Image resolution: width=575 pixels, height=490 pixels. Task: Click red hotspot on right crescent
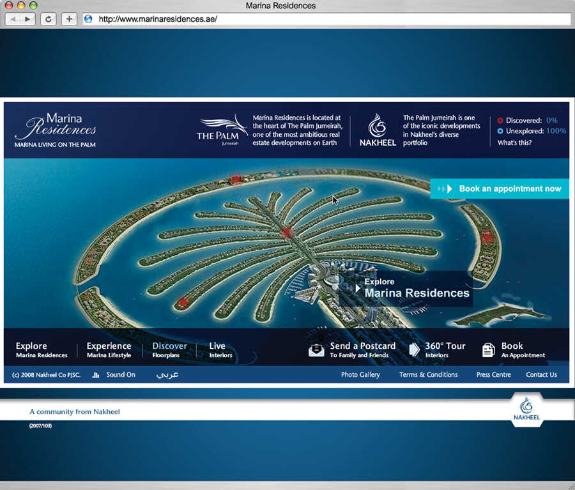(487, 238)
